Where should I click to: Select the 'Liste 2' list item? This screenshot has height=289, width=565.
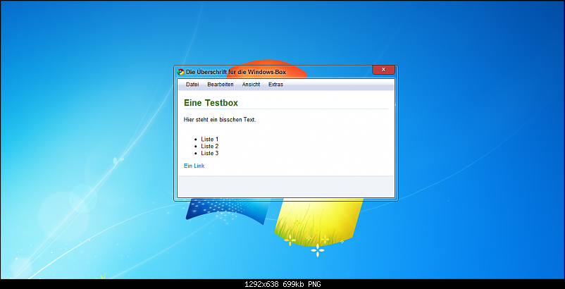click(x=210, y=146)
